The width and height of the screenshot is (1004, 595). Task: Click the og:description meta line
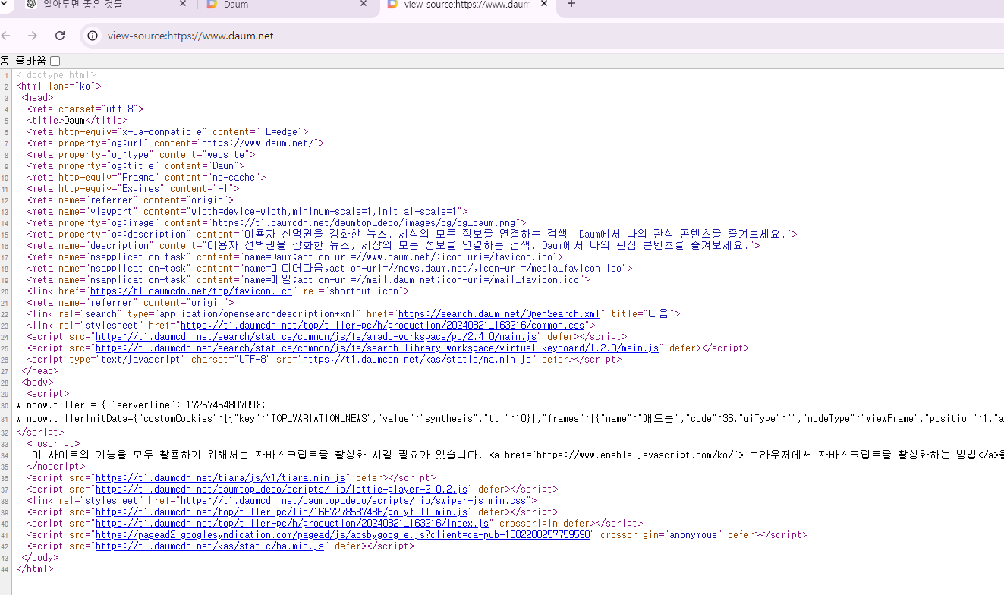tap(412, 234)
